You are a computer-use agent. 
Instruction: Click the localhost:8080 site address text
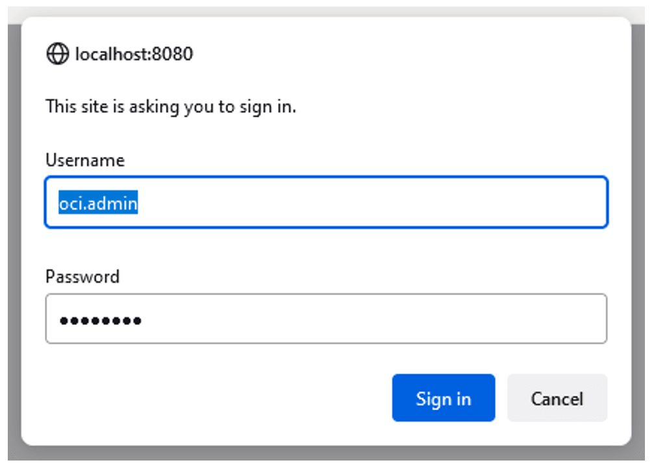pyautogui.click(x=133, y=53)
